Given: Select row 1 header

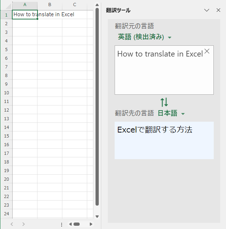Looking at the screenshot, I should [6, 15].
